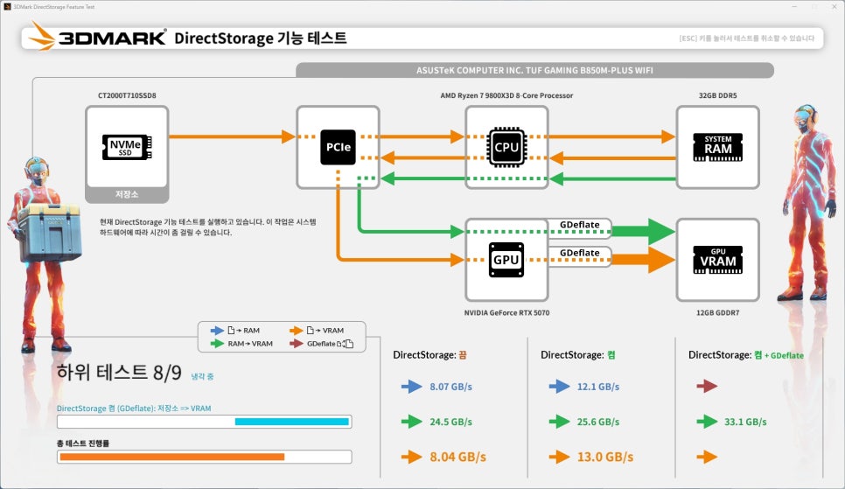Click the standing character on the right side

click(x=805, y=202)
